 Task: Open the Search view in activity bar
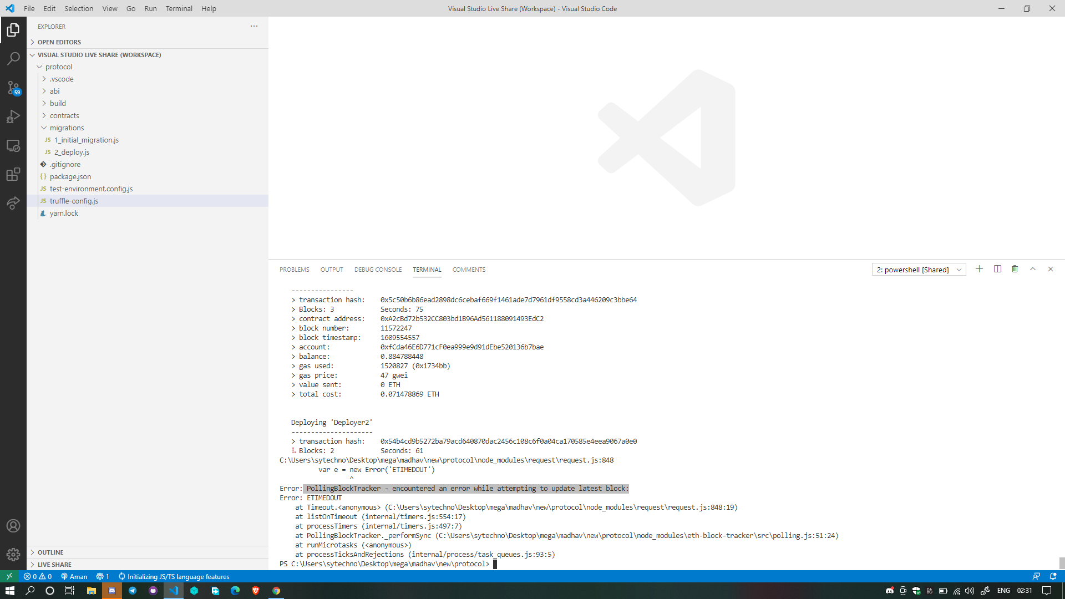[13, 59]
